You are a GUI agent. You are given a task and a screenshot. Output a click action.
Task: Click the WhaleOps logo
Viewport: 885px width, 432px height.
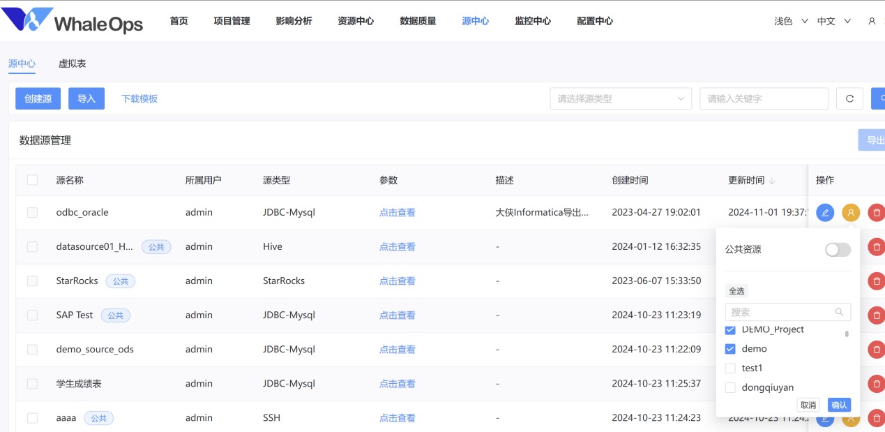click(73, 20)
